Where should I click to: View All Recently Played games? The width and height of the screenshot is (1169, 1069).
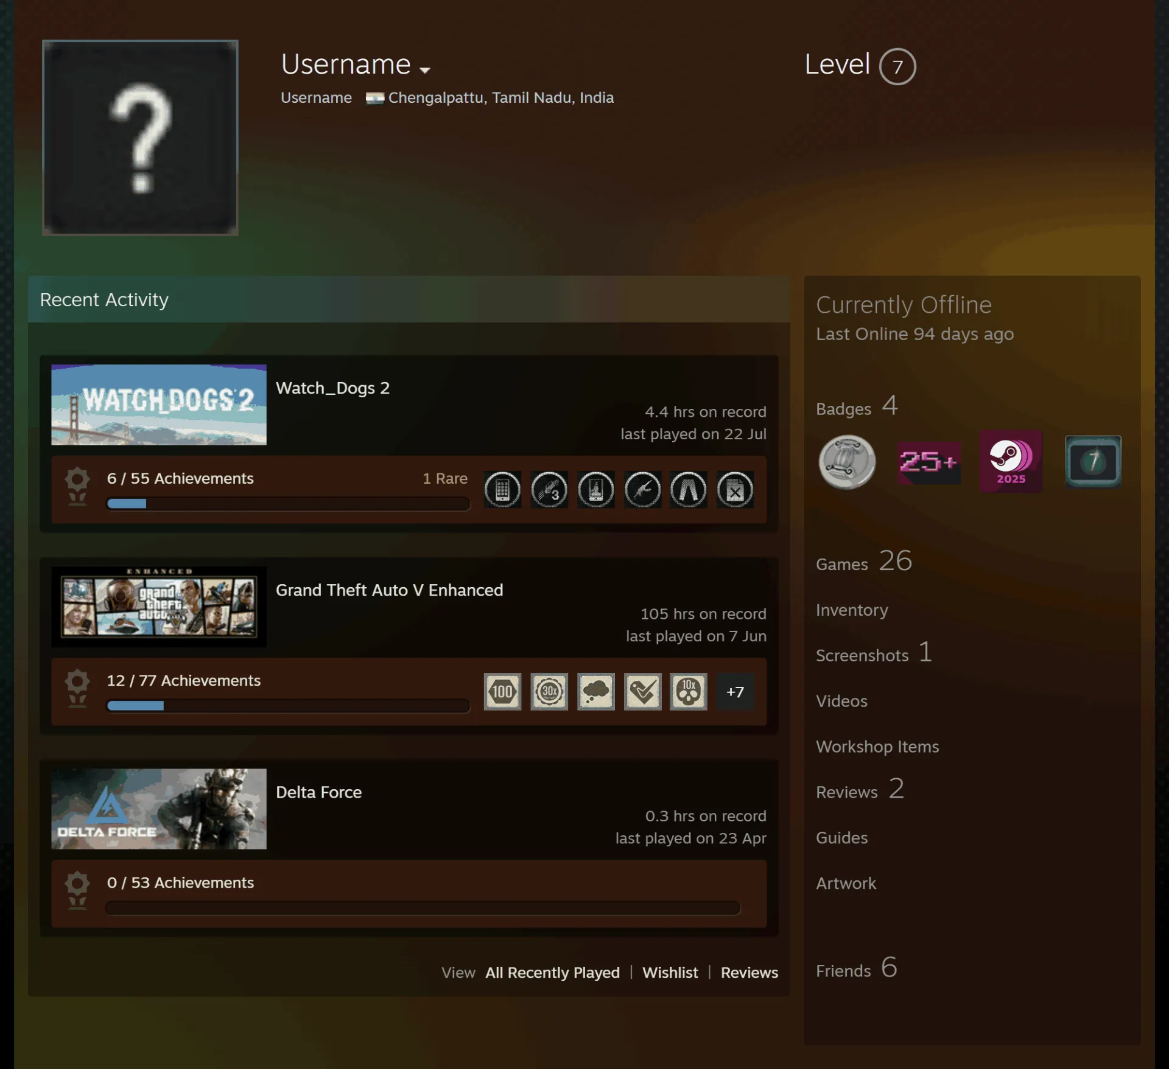pyautogui.click(x=552, y=972)
